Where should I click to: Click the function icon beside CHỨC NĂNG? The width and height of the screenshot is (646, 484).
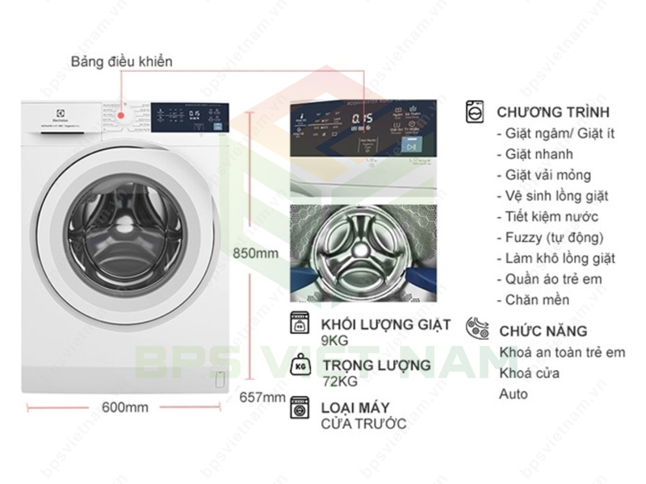coord(477,328)
